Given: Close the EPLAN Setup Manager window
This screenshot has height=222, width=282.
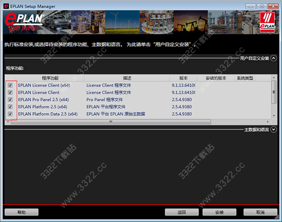Looking at the screenshot, I should tap(273, 7).
